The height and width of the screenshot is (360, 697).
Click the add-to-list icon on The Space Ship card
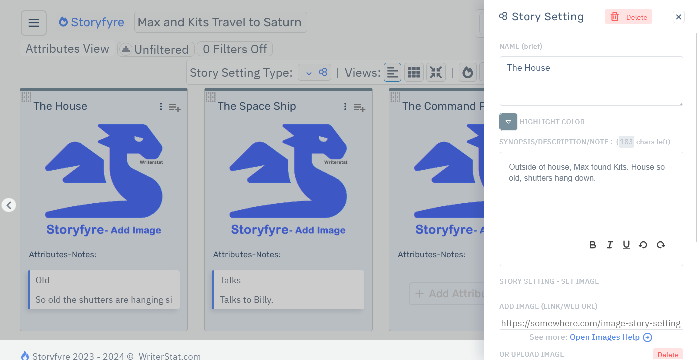click(359, 108)
